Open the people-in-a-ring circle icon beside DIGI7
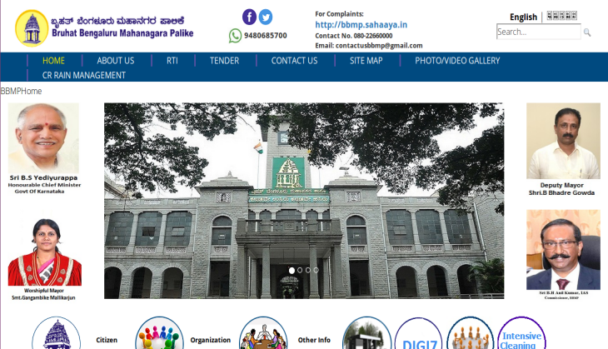Screen dimensions: 608x349 [x=470, y=333]
